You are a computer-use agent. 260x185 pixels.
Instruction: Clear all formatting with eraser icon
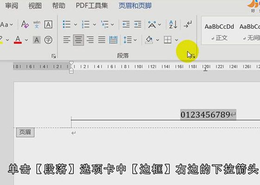(25, 25)
